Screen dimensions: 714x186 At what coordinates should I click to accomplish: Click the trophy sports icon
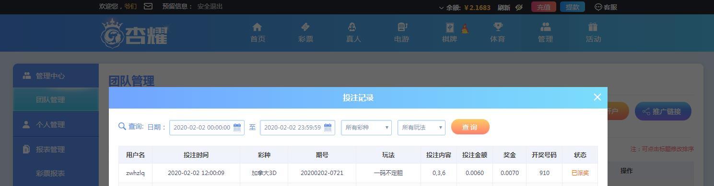tap(498, 27)
